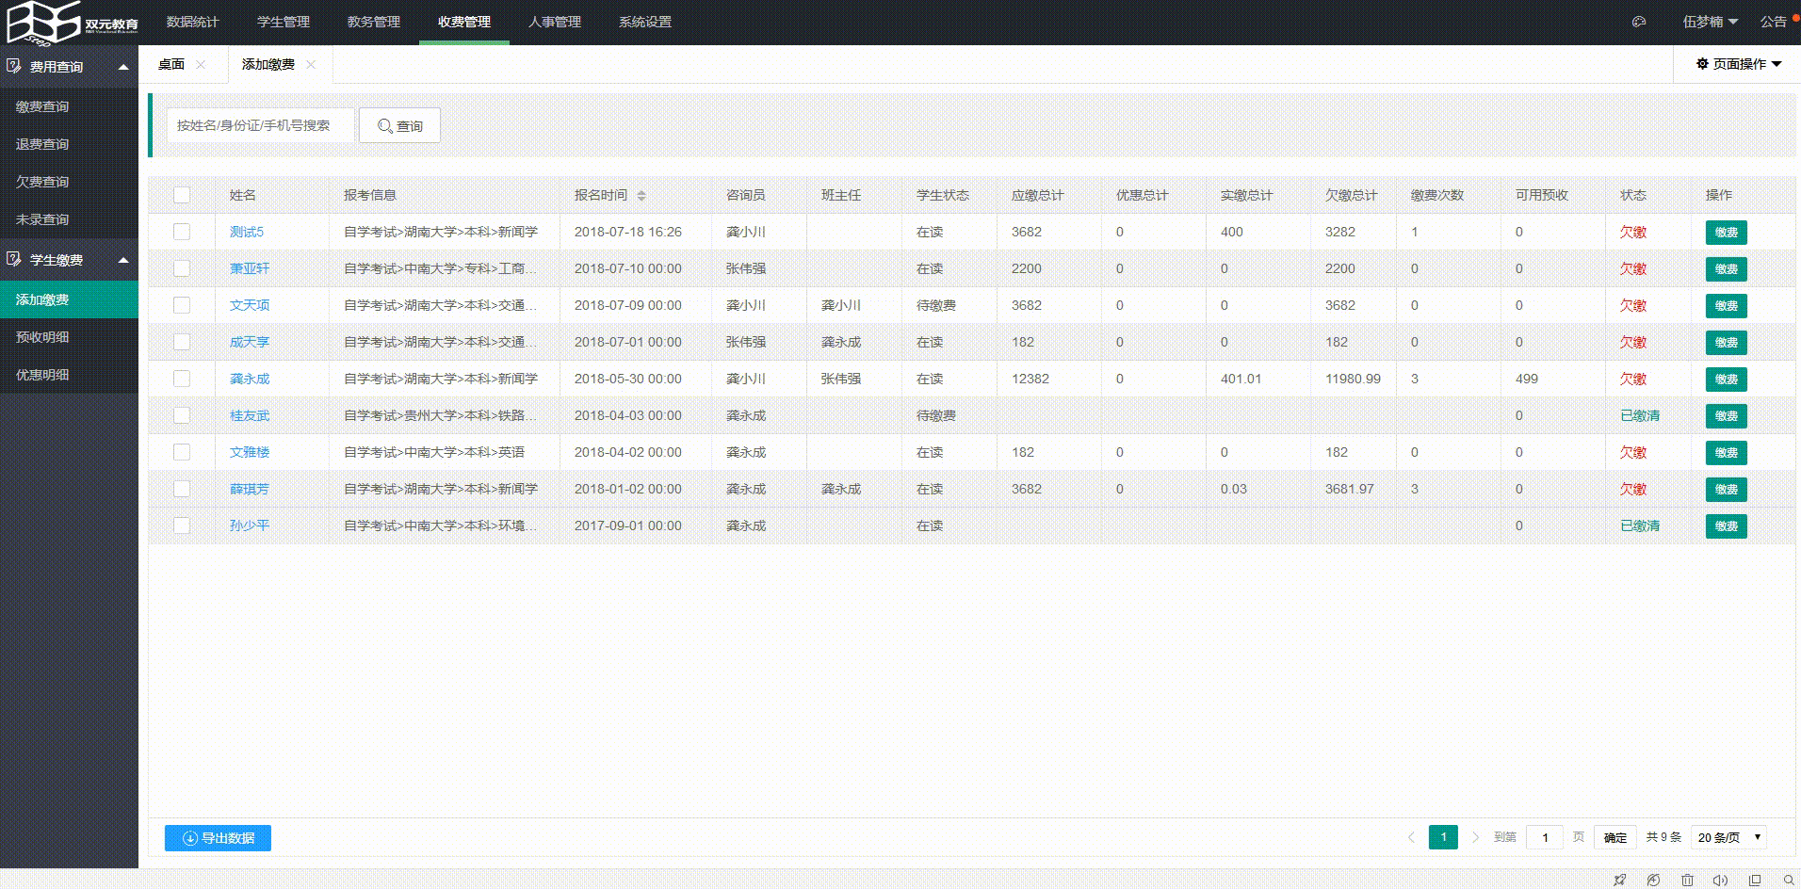Go to next page using the right arrow

coord(1475,837)
